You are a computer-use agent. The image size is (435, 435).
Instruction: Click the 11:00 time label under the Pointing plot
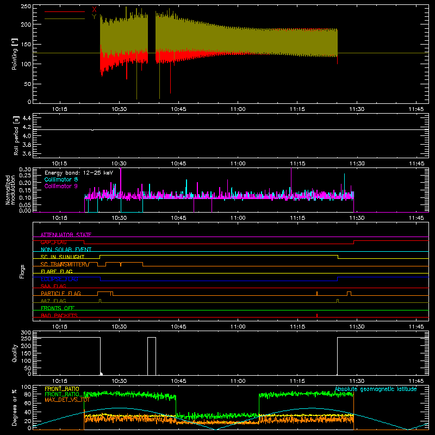pyautogui.click(x=238, y=109)
